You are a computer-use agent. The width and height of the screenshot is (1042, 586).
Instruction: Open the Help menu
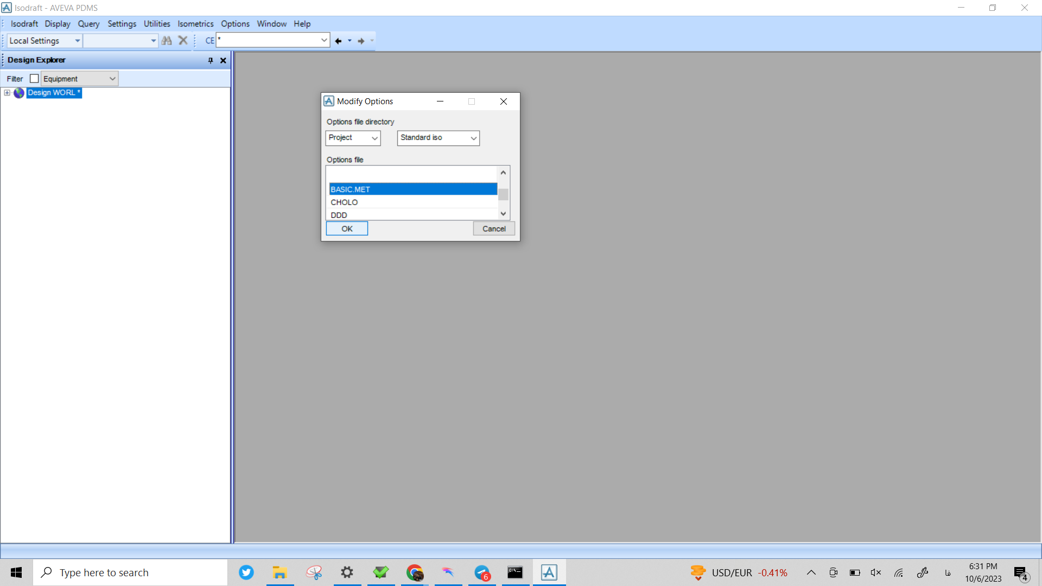pyautogui.click(x=302, y=24)
